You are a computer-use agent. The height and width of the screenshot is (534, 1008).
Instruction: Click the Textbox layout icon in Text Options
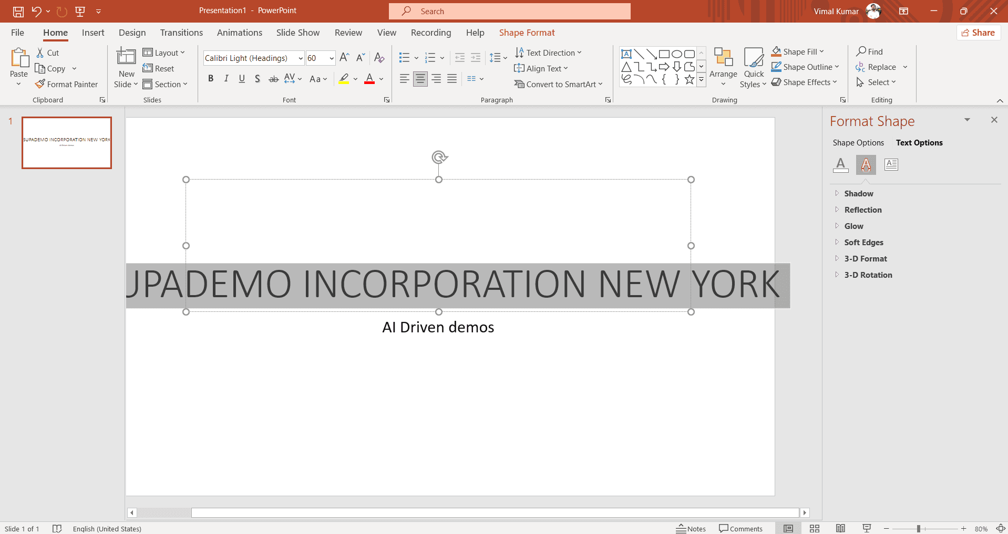[x=891, y=164]
